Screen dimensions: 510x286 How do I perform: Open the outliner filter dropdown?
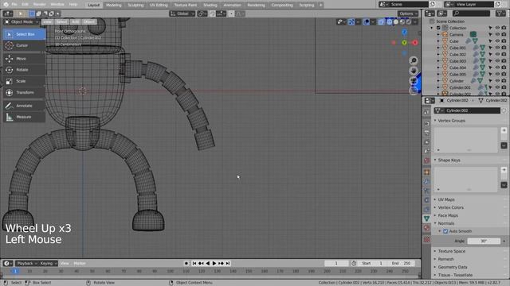tap(500, 14)
